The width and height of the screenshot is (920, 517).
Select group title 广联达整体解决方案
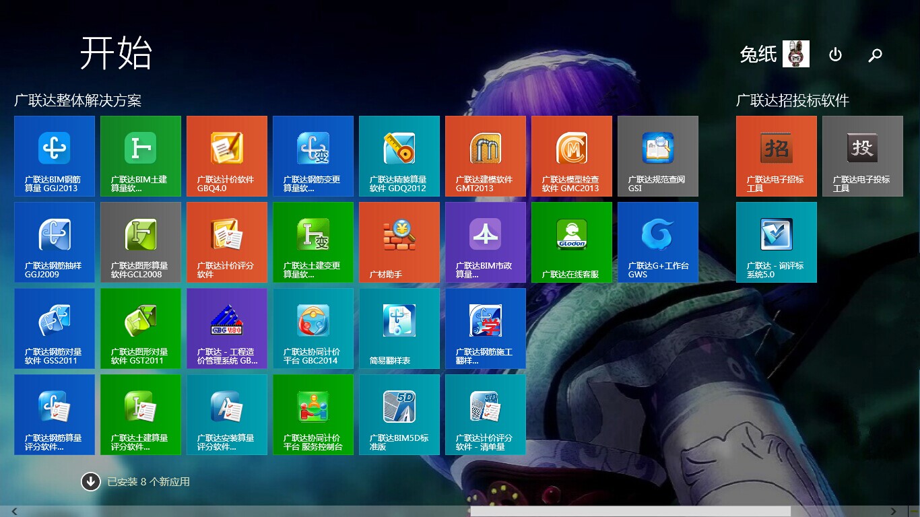78,101
